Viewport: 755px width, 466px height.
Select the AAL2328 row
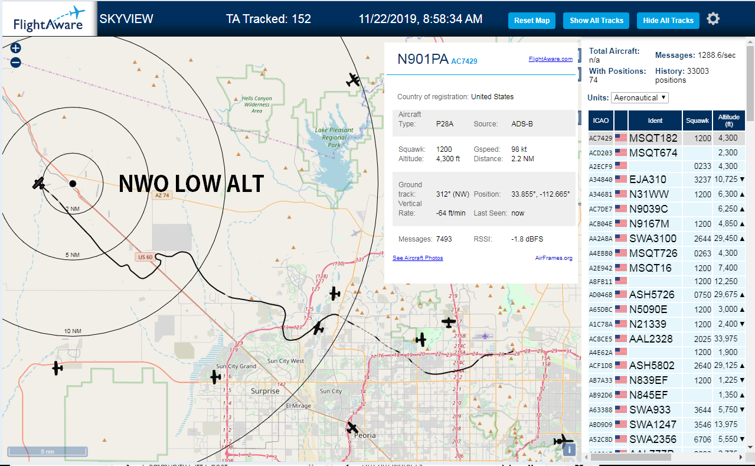(x=666, y=339)
